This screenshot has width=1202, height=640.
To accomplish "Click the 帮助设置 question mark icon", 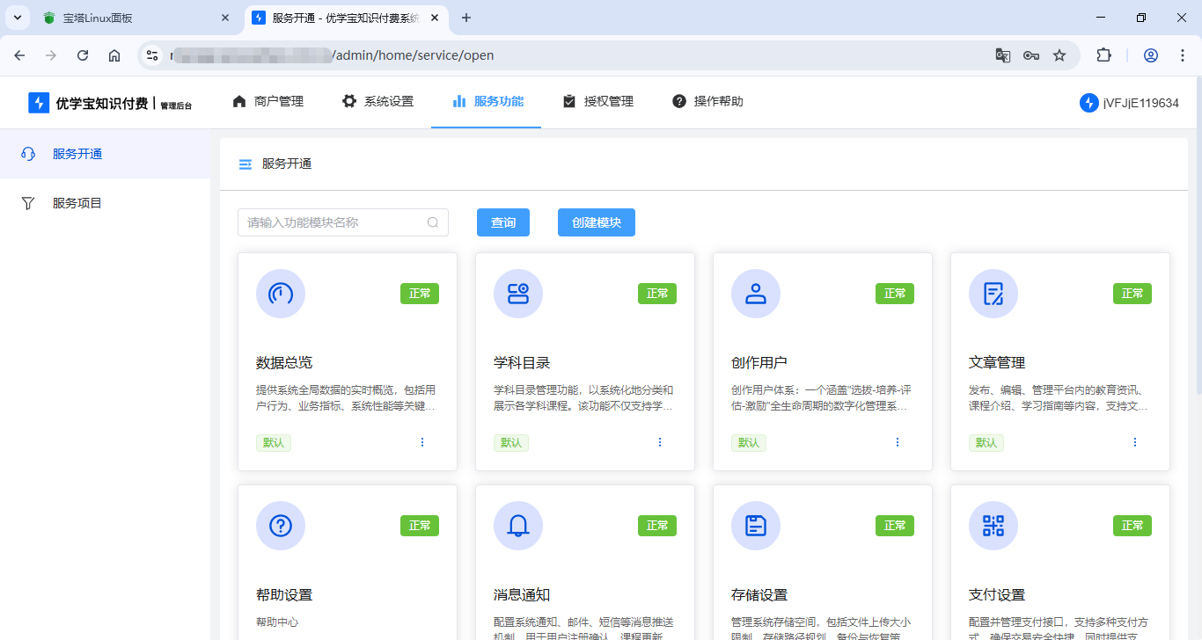I will [280, 526].
